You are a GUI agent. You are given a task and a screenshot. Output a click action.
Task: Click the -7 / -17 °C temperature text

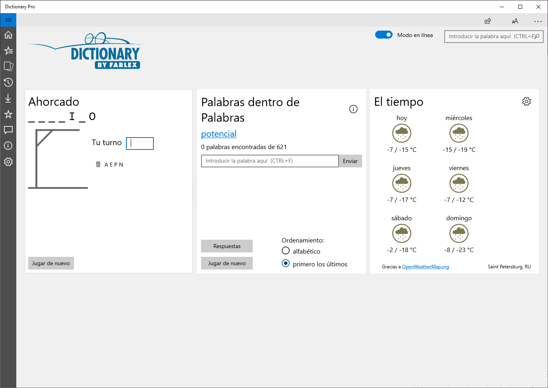click(x=402, y=200)
